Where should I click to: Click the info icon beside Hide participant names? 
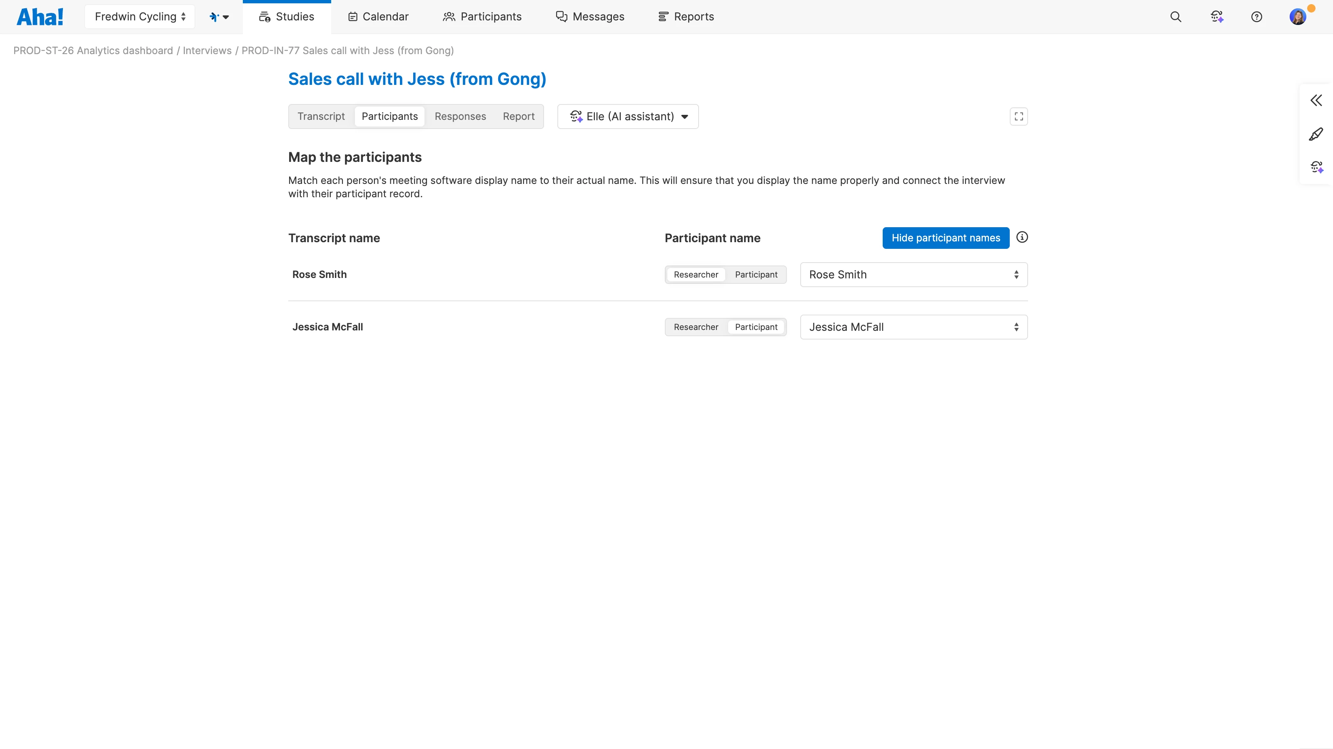tap(1022, 237)
